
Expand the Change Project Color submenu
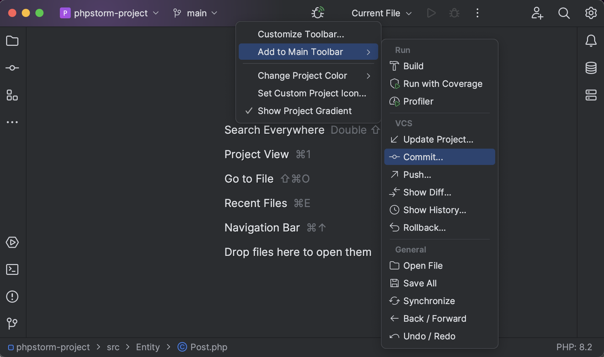click(x=302, y=76)
